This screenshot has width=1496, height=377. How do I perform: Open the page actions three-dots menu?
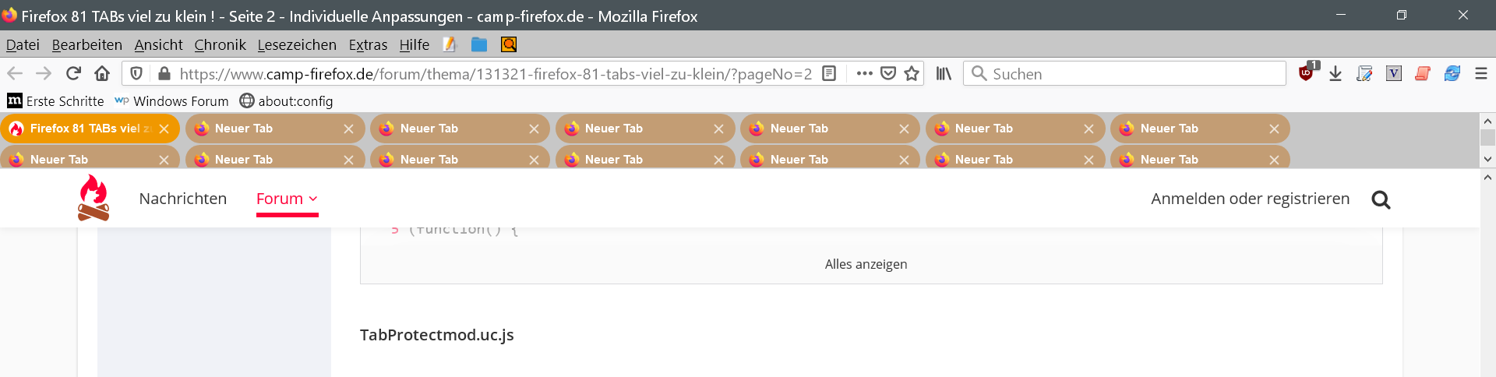click(864, 73)
